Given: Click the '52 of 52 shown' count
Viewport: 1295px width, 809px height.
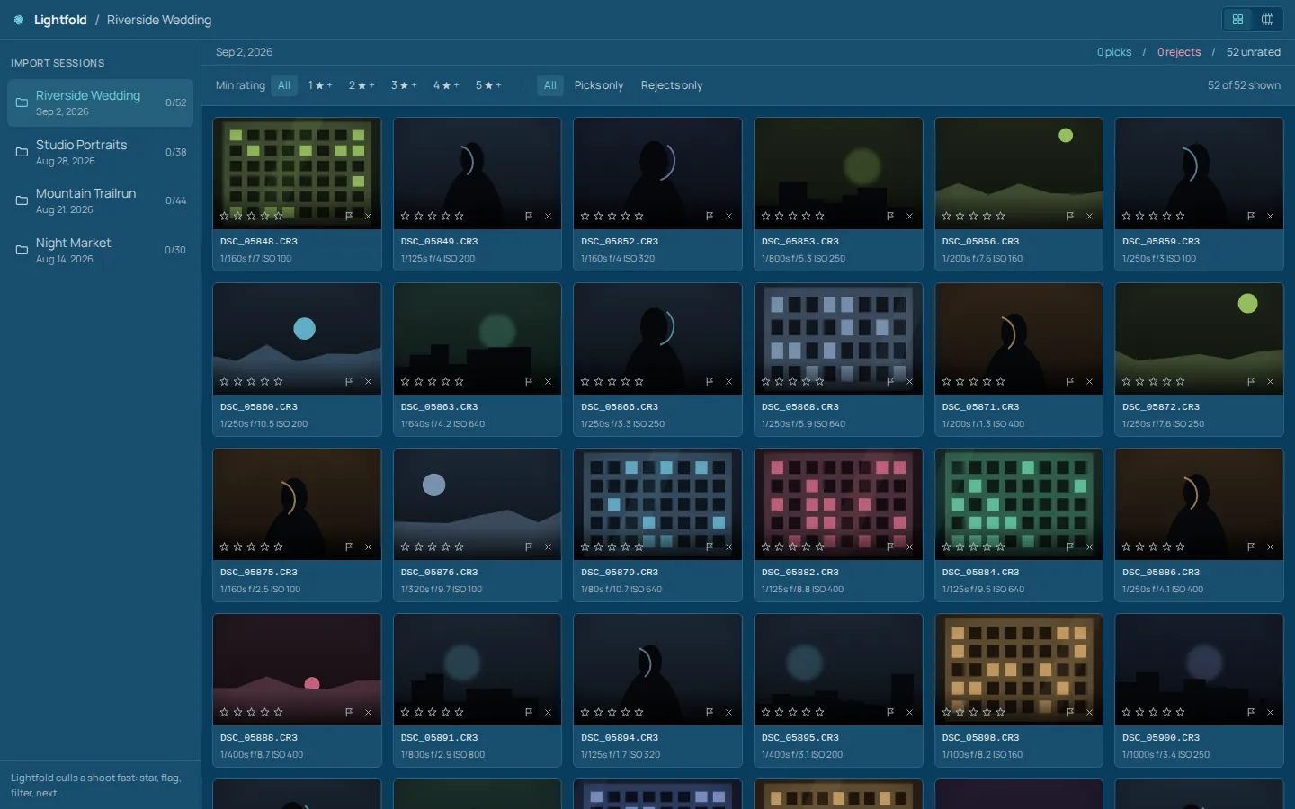Looking at the screenshot, I should [1244, 85].
